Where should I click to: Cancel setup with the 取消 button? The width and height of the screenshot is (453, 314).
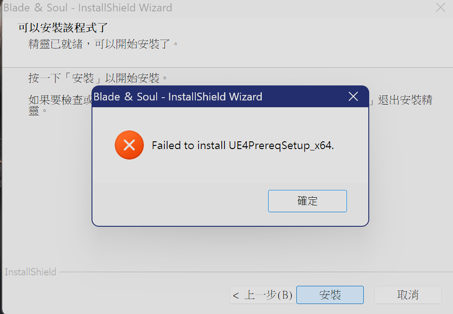(x=407, y=294)
